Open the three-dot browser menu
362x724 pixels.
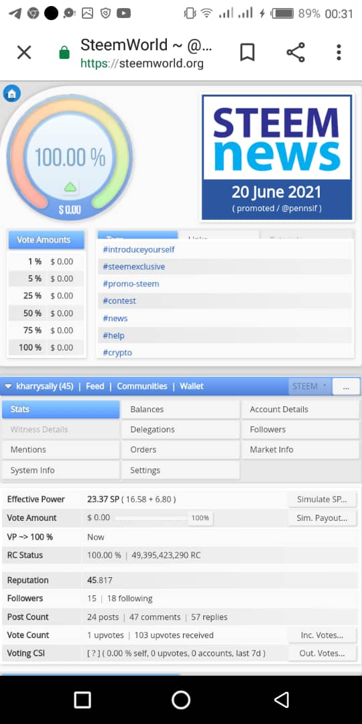[x=339, y=52]
